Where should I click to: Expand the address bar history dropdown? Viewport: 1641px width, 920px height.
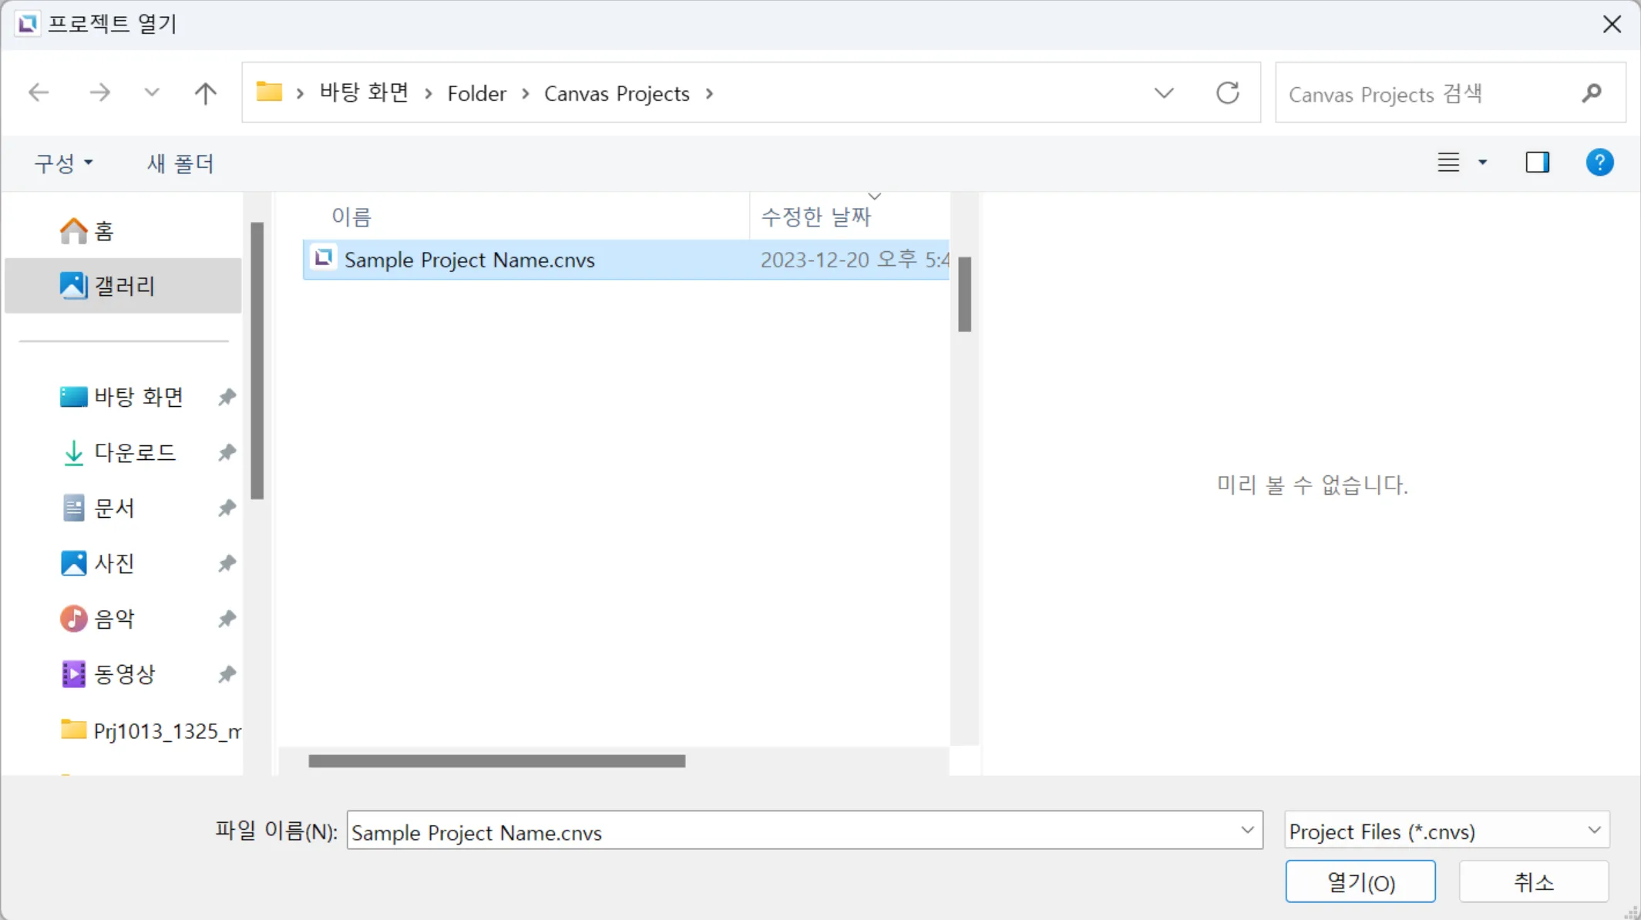click(1164, 93)
